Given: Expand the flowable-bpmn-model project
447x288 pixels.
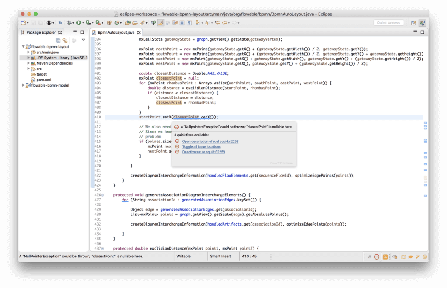Looking at the screenshot, I should pyautogui.click(x=24, y=86).
